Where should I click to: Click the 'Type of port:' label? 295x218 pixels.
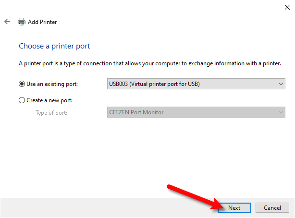click(x=51, y=113)
